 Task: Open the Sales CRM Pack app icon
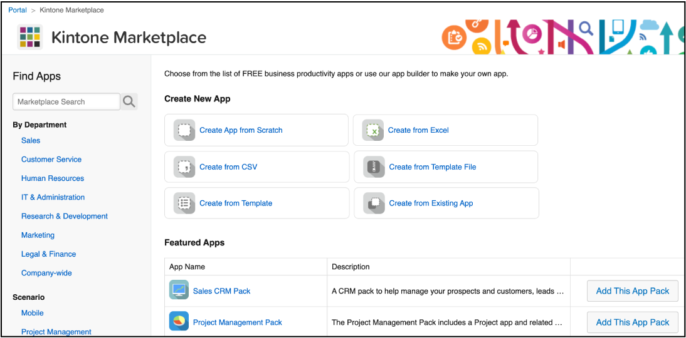(x=179, y=291)
